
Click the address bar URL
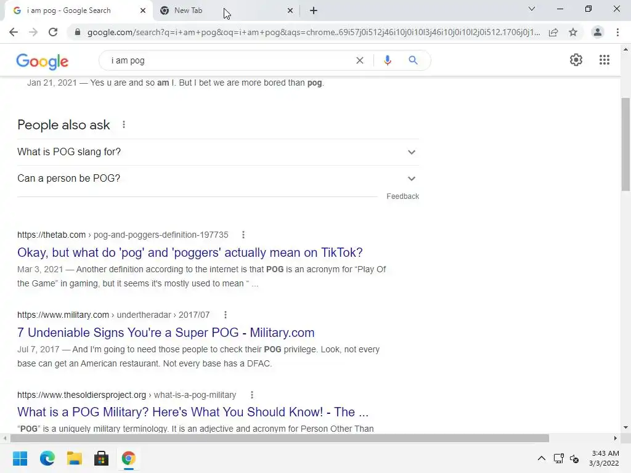(x=314, y=32)
